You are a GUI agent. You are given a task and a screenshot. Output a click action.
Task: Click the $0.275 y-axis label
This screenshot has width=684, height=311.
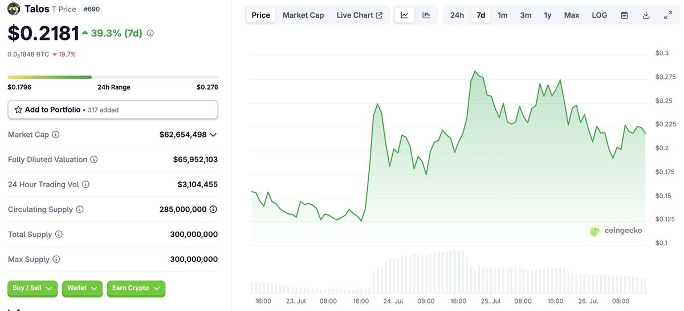[665, 77]
